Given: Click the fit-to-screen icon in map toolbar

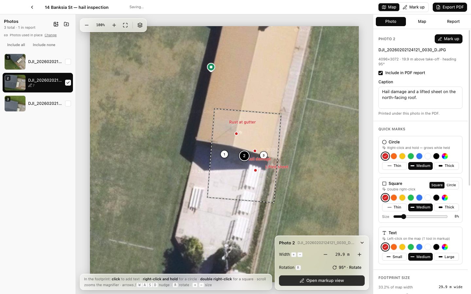Looking at the screenshot, I should (125, 25).
